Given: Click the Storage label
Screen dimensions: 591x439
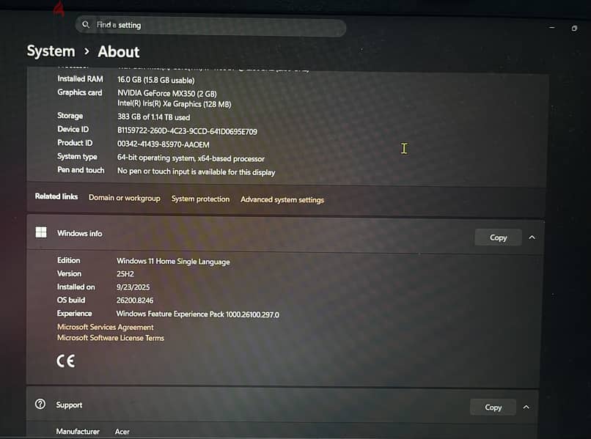Looking at the screenshot, I should (x=70, y=116).
